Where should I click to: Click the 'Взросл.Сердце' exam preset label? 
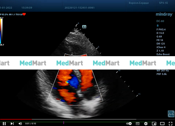point(139,3)
